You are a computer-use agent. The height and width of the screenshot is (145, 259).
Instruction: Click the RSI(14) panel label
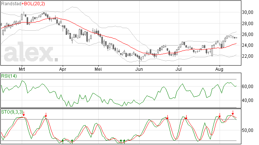pos(9,76)
